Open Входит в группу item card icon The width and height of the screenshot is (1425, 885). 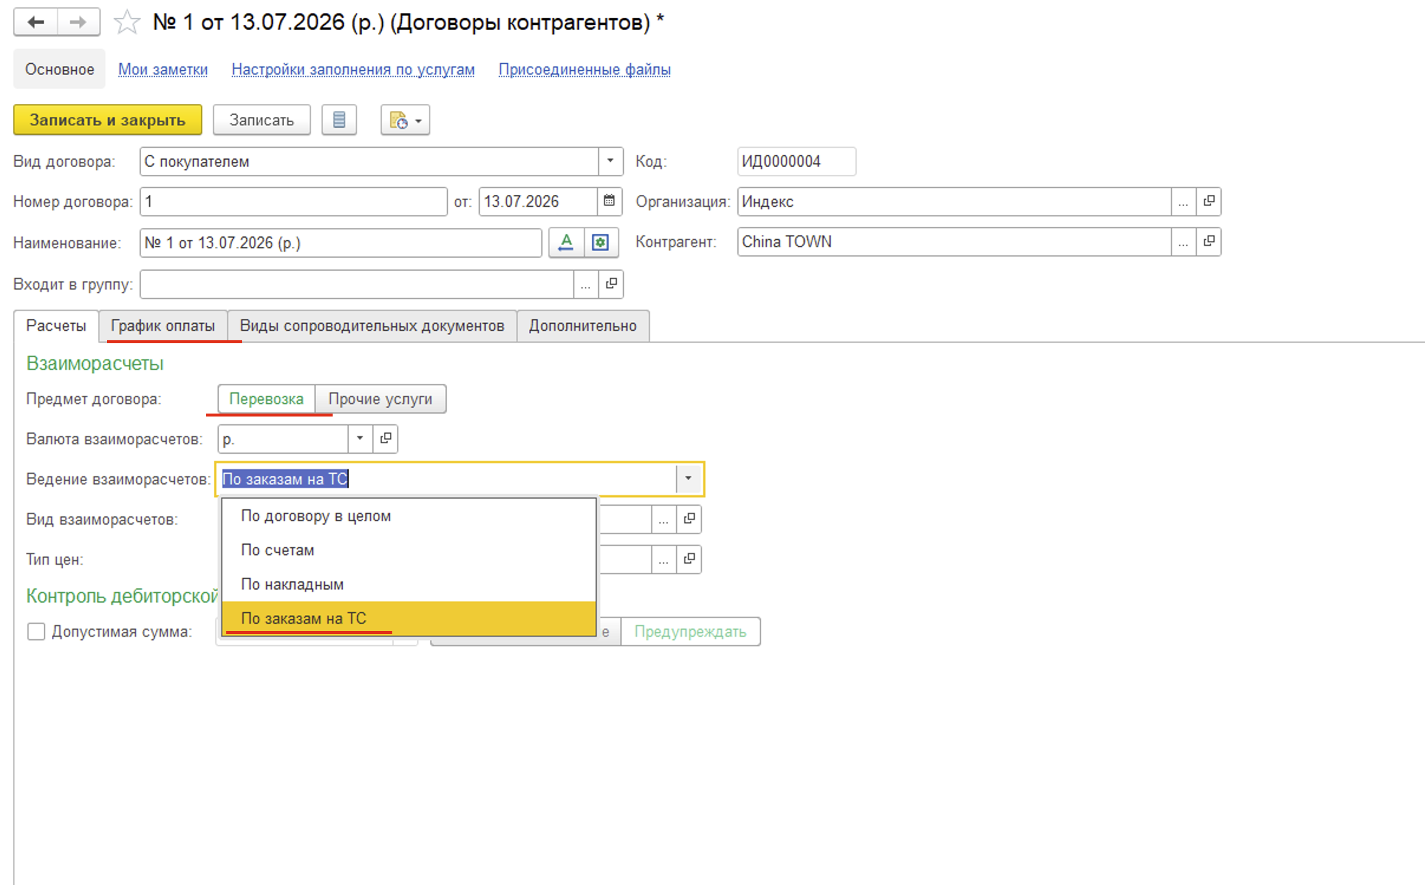(x=611, y=284)
